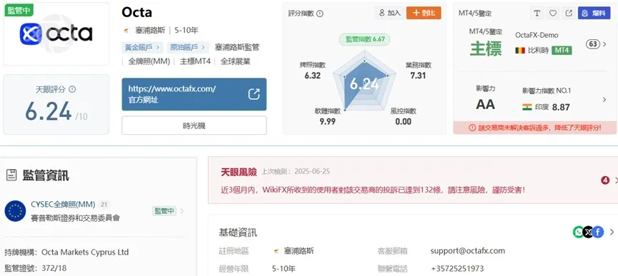This screenshot has height=276, width=618.
Task: Click the Facebook share icon
Action: [x=598, y=232]
